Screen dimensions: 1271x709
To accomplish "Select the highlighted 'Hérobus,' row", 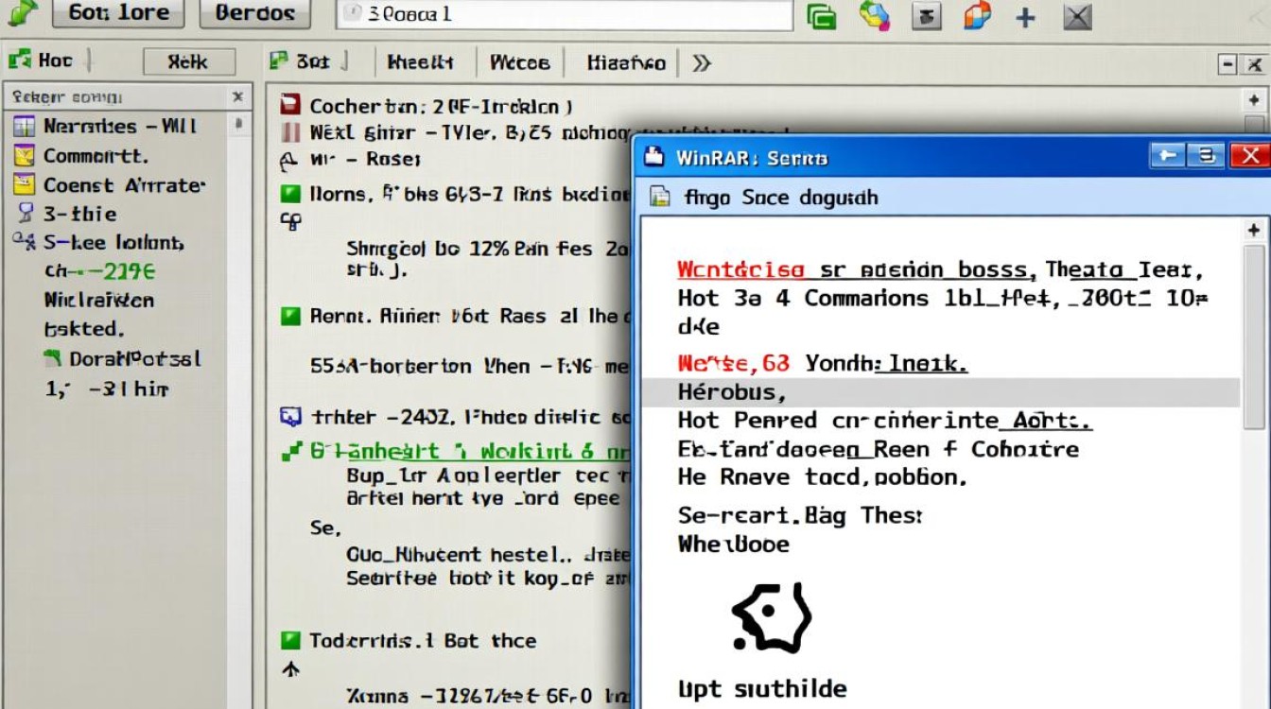I will (x=941, y=392).
